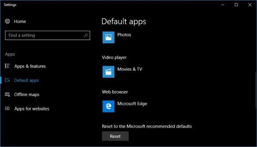The image size is (257, 147).
Task: Click the Default apps page heading
Action: point(124,22)
